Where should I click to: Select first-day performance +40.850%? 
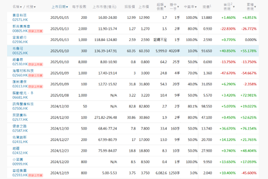click(227, 51)
